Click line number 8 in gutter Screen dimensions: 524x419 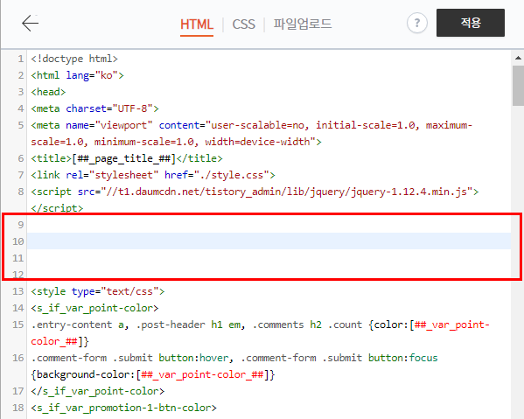[21, 192]
